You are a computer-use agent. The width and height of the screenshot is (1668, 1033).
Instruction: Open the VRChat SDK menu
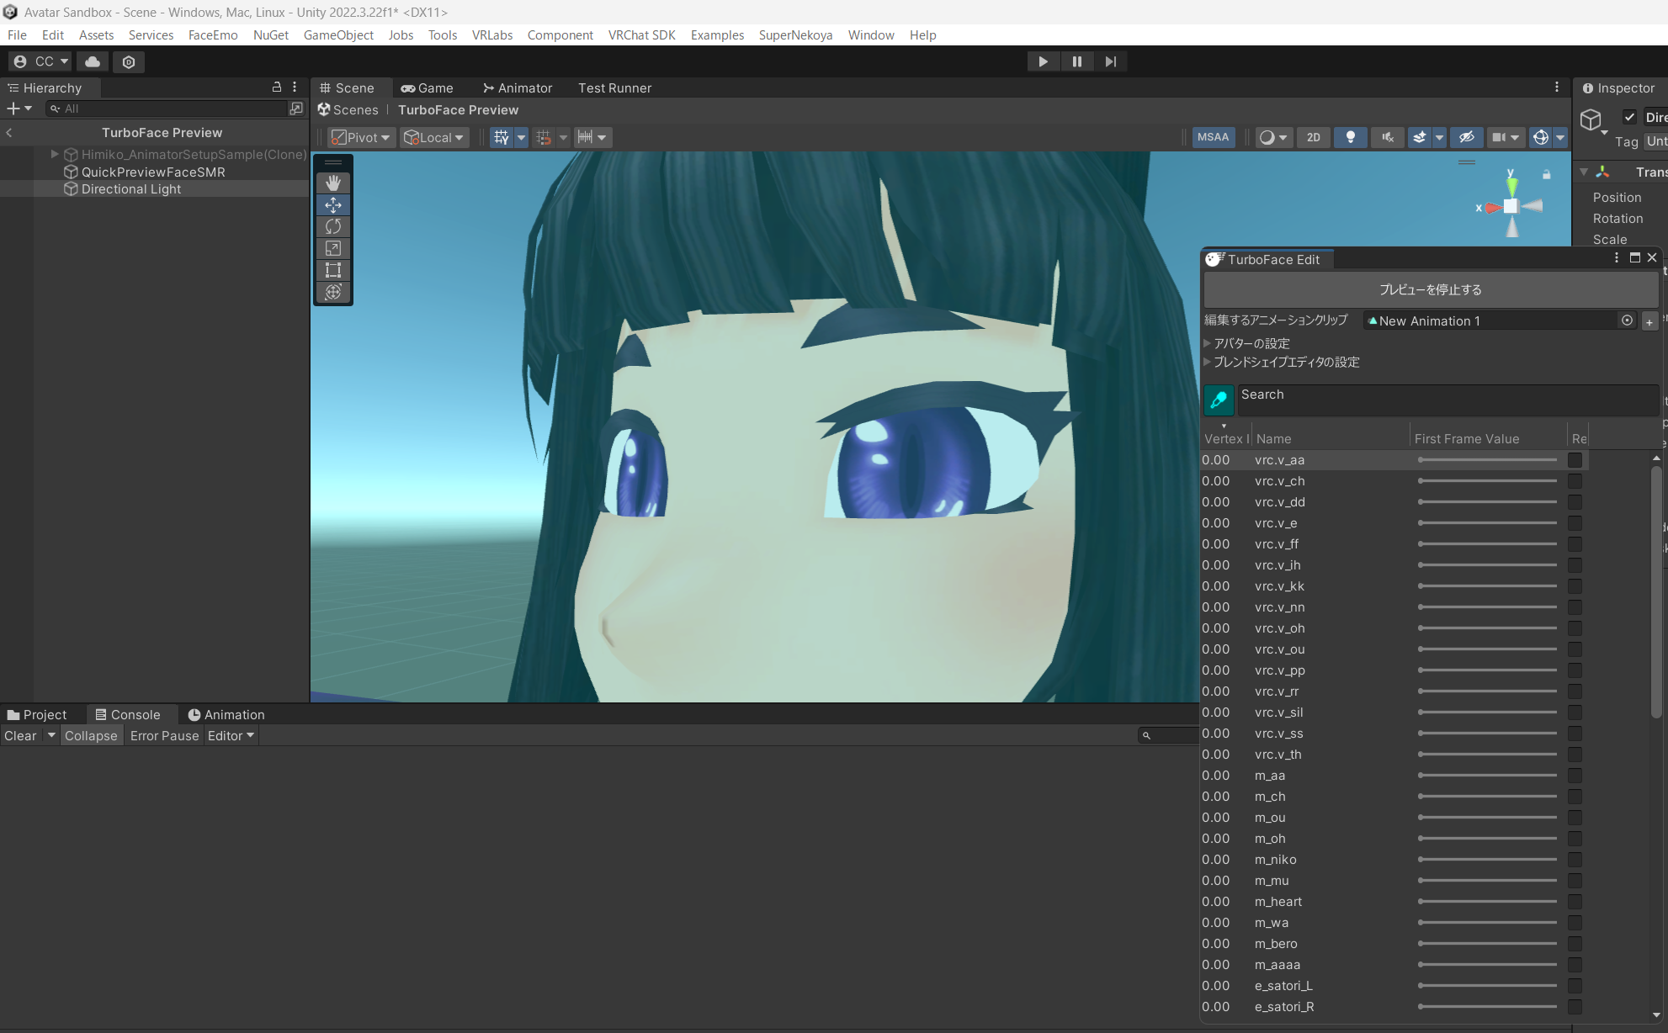(x=642, y=34)
